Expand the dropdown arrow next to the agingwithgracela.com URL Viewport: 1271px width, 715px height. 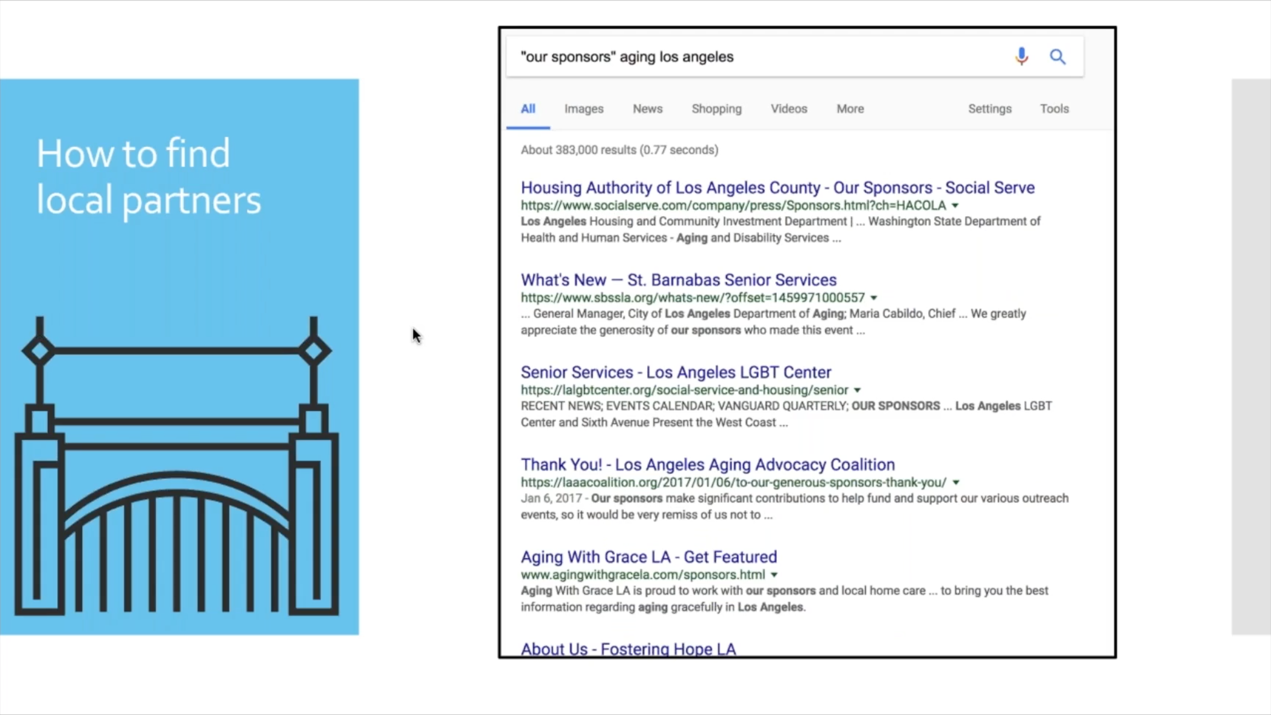tap(775, 575)
